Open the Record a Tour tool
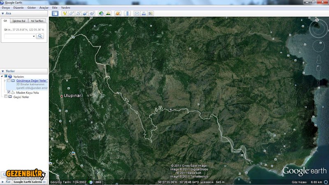 [92, 14]
